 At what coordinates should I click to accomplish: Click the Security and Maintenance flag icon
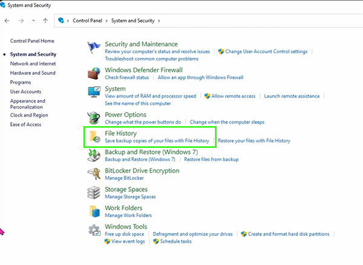94,48
